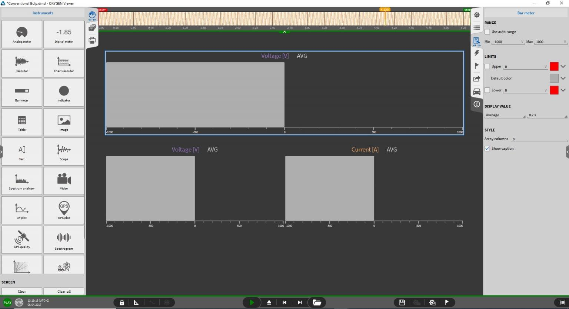Screen dimensions: 569x309
Task: Enable Use auto range checkbox
Action: (x=488, y=32)
